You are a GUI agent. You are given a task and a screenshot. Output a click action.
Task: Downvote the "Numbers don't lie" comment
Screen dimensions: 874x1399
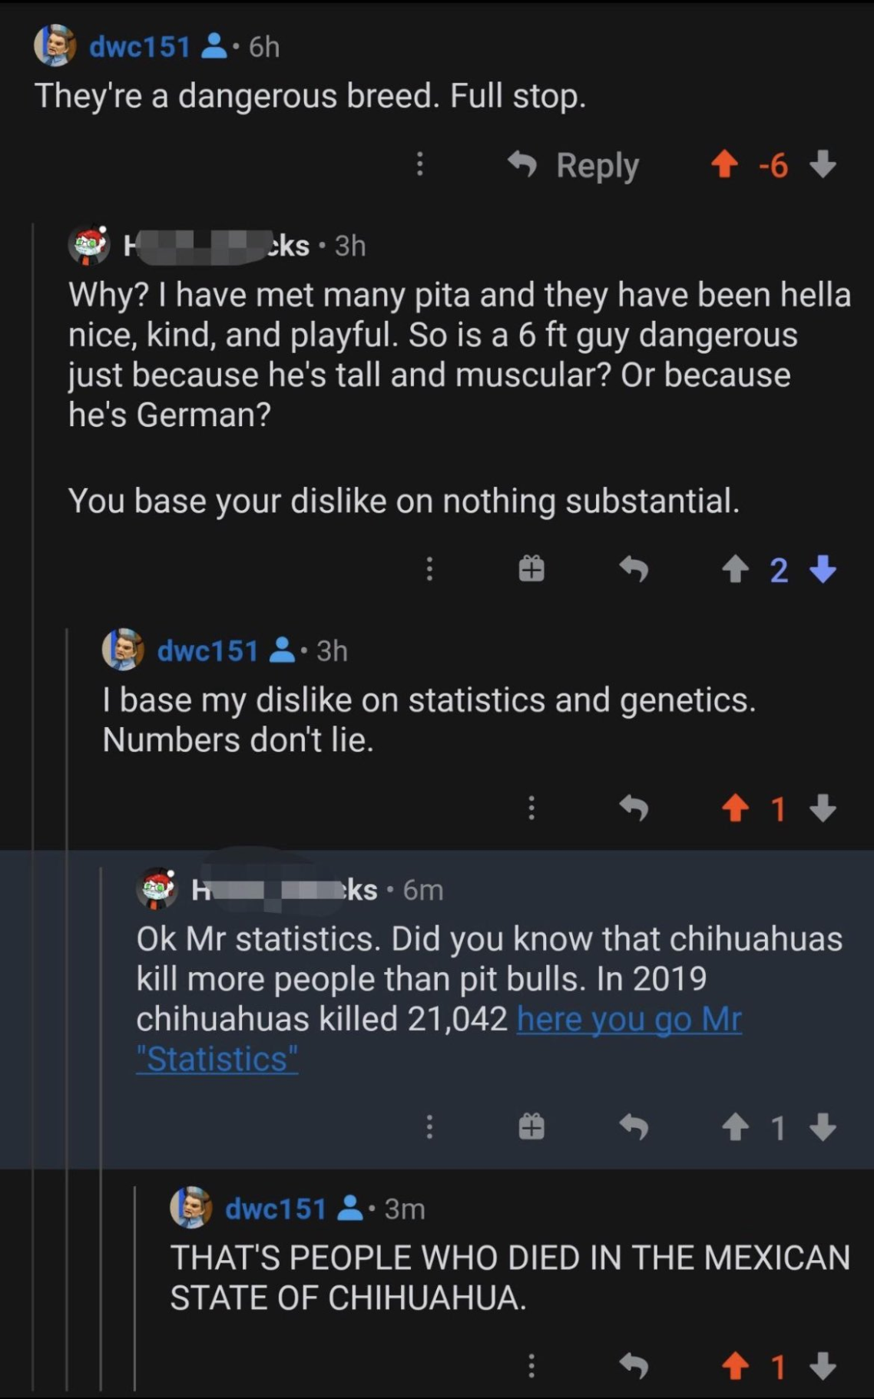(x=823, y=808)
